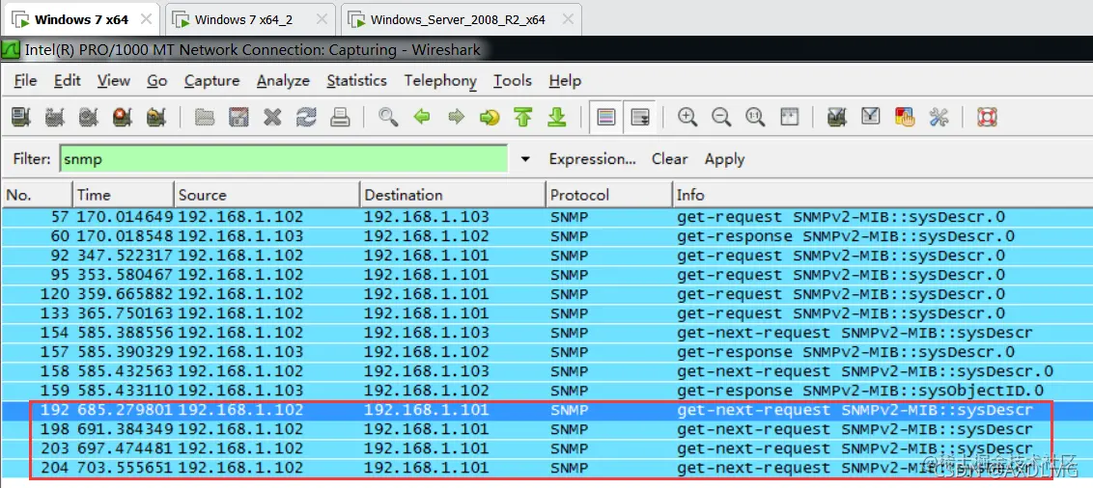Open Wireshark preferences icon

(939, 117)
